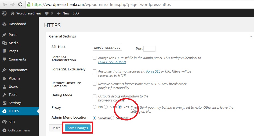Click the comments bubble icon in admin bar
This screenshot has width=254, height=136.
(x=47, y=14)
